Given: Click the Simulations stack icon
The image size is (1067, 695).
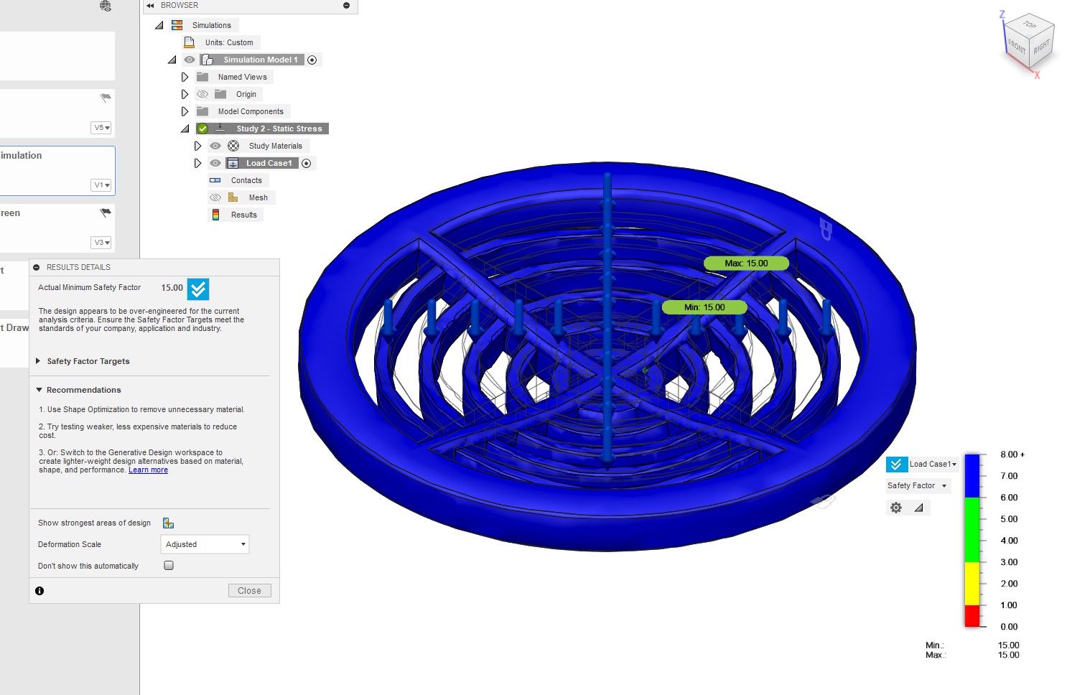Looking at the screenshot, I should [x=177, y=25].
